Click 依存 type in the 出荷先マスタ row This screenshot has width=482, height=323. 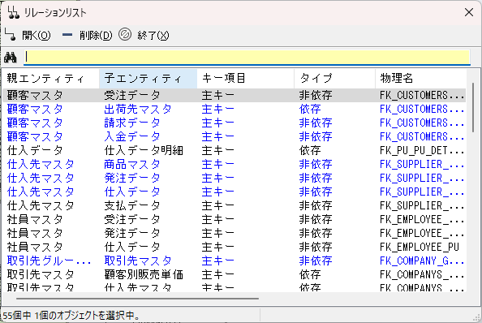coord(310,109)
